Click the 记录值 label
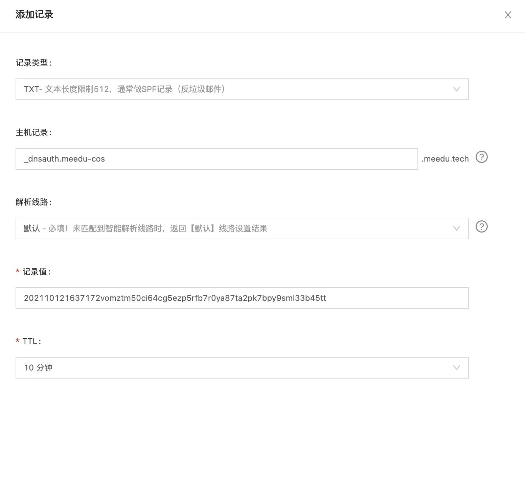This screenshot has width=525, height=482. tap(37, 272)
